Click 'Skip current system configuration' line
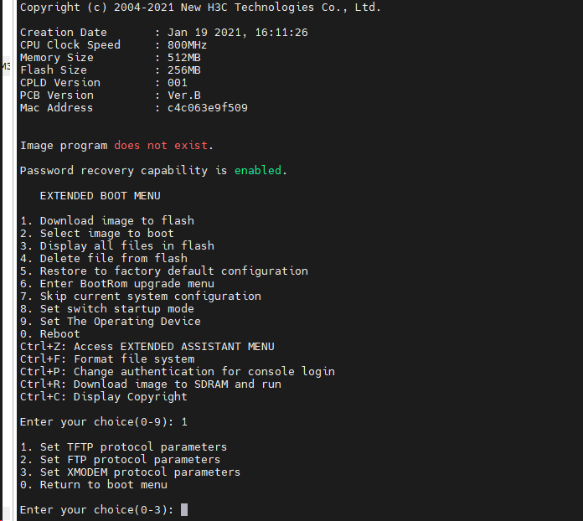Screen dimensions: 583x521 [140, 296]
